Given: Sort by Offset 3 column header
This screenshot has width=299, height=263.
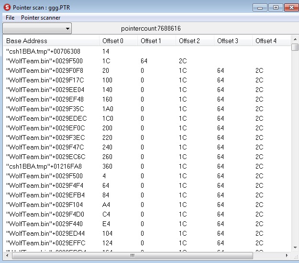Looking at the screenshot, I should tap(233, 41).
